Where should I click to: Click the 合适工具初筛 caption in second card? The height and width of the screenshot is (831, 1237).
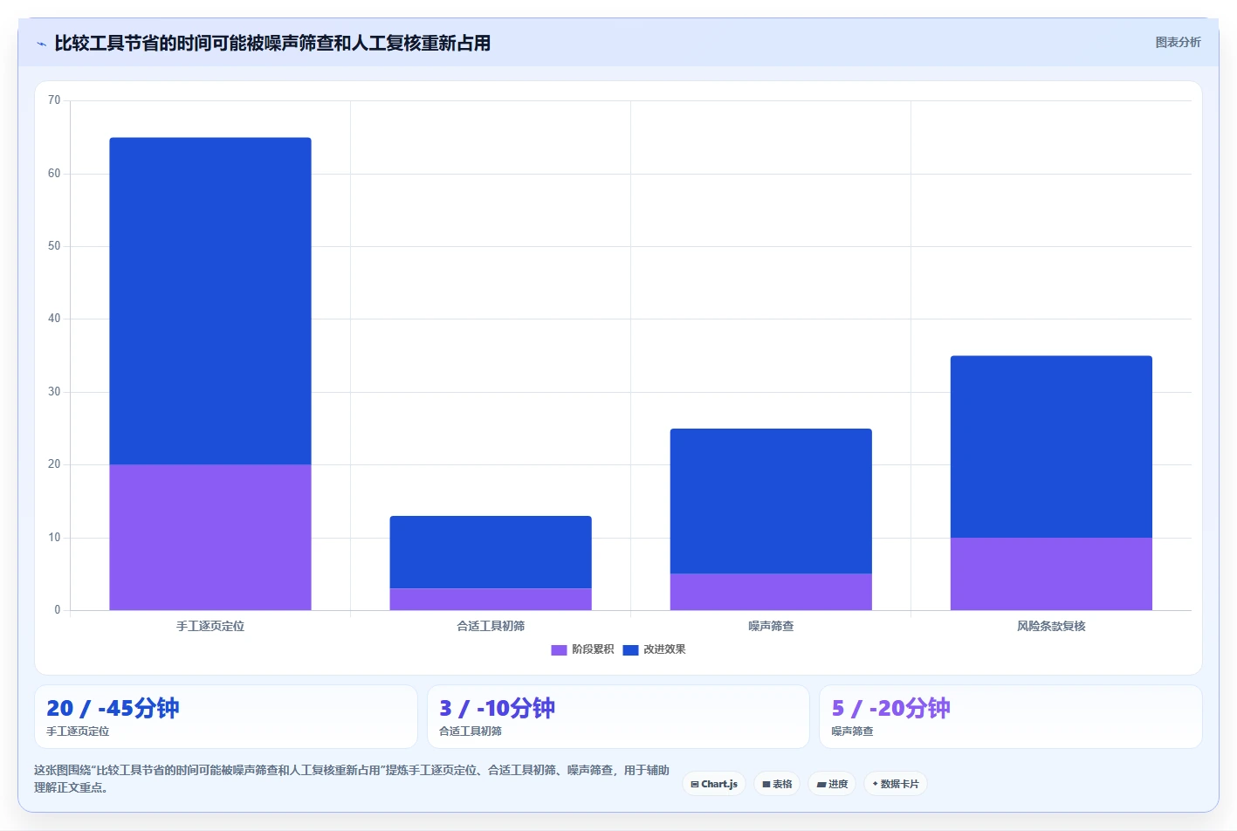coord(471,731)
